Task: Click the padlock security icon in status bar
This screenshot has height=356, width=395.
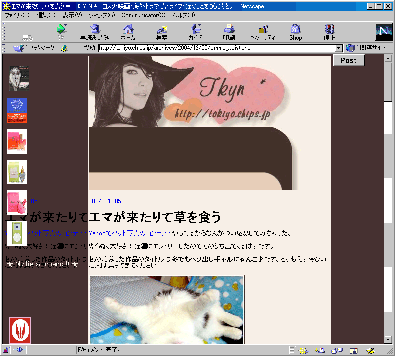Action: (6, 350)
